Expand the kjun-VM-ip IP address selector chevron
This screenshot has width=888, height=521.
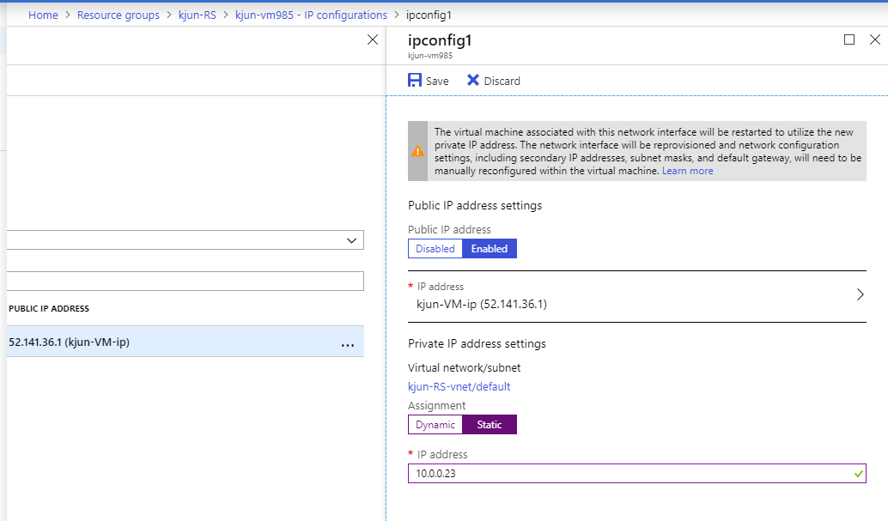860,294
